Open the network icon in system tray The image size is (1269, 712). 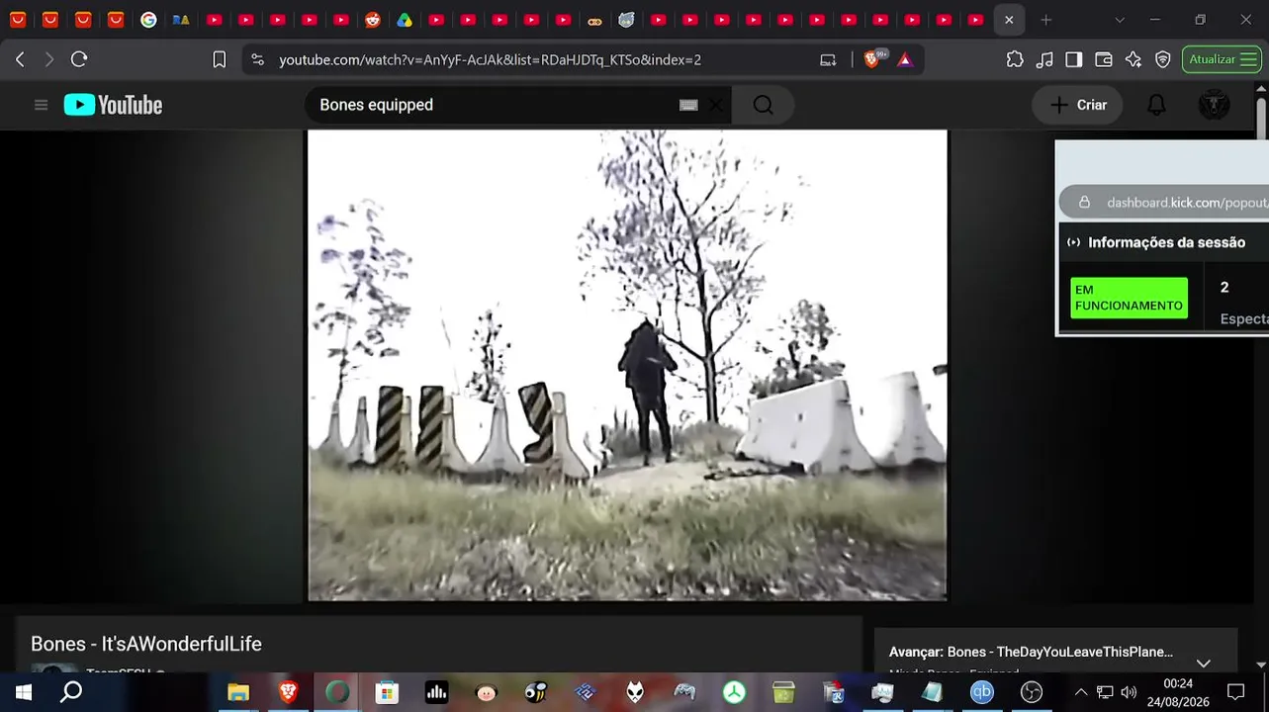(x=1105, y=692)
